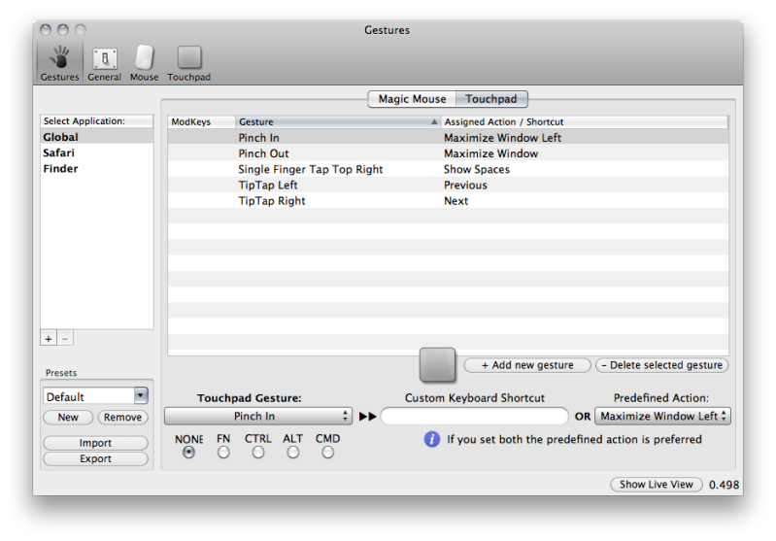Open the Touchpad settings pane icon
This screenshot has height=541, width=776.
click(189, 63)
